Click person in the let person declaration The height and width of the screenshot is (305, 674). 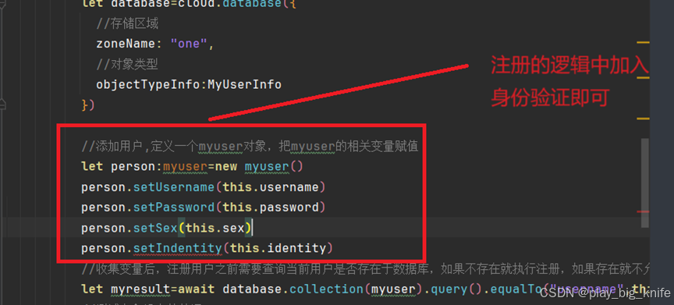(133, 167)
